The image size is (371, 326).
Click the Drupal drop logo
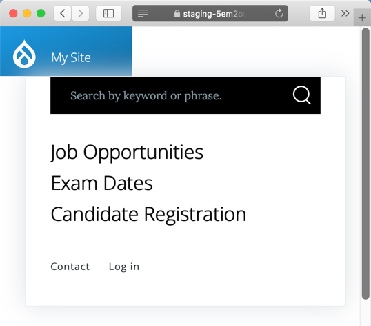[x=24, y=54]
